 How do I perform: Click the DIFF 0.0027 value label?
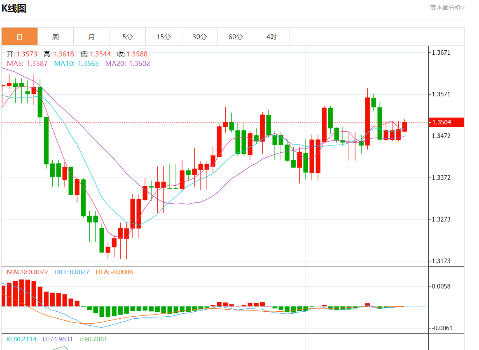tap(72, 272)
